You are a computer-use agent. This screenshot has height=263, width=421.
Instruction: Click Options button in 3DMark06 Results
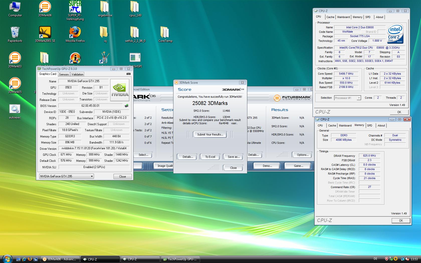303,155
